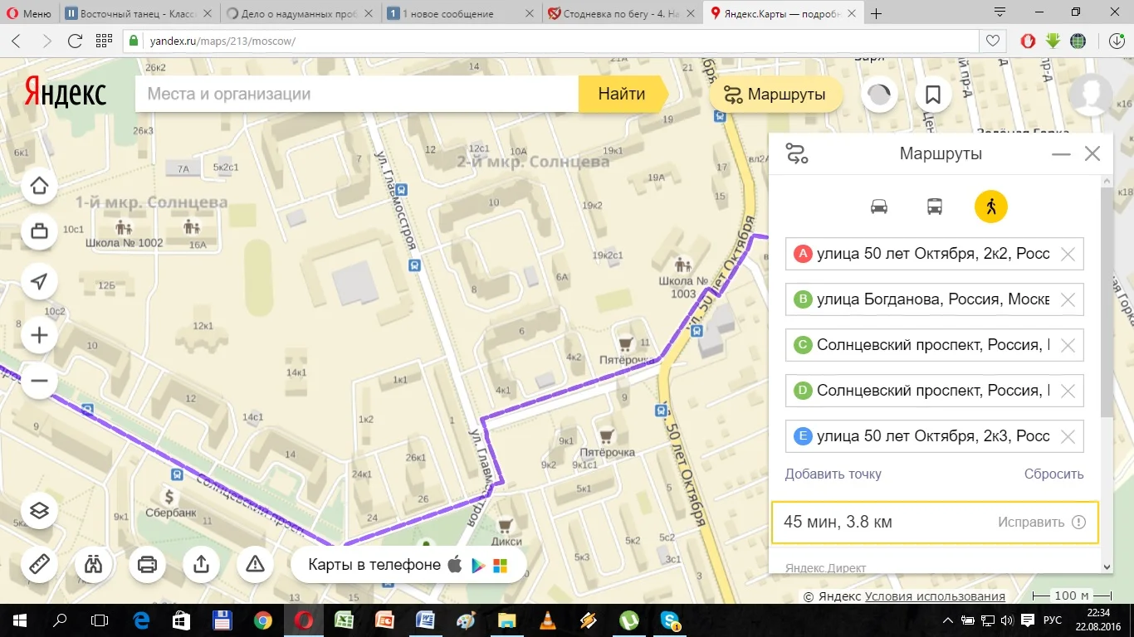This screenshot has height=637, width=1134.
Task: Select the pedestrian route mode
Action: coord(991,207)
